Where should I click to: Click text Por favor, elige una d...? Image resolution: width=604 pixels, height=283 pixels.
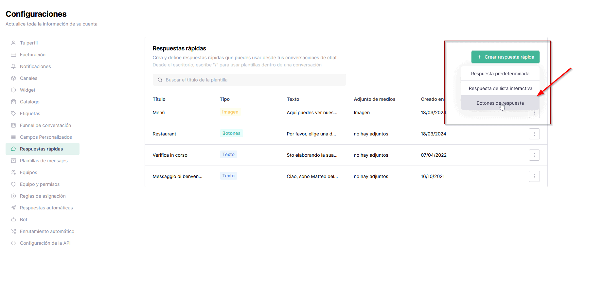(x=311, y=134)
